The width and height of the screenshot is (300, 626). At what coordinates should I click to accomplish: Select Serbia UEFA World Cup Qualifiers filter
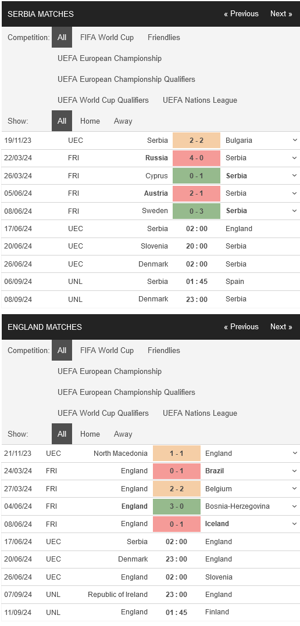[x=103, y=100]
